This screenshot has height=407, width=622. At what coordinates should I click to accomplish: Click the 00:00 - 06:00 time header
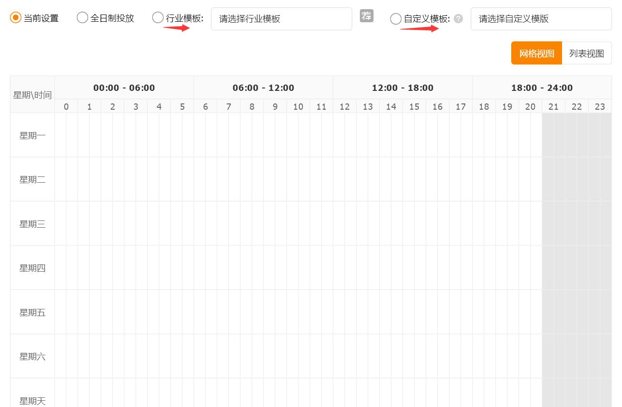[124, 87]
